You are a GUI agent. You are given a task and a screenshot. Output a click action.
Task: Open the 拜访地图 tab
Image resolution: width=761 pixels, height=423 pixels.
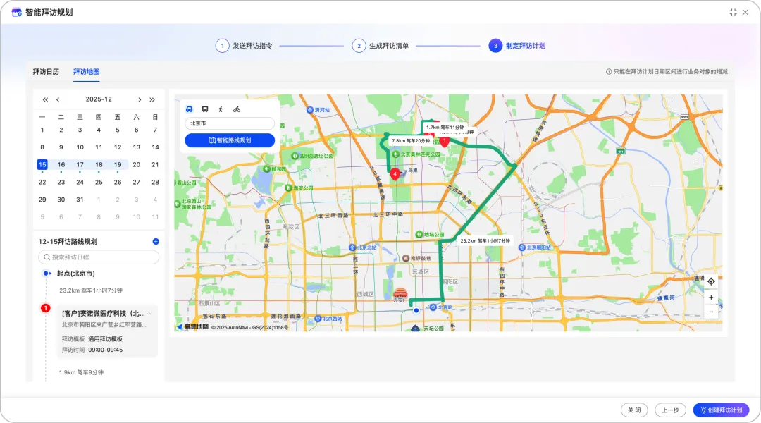86,72
